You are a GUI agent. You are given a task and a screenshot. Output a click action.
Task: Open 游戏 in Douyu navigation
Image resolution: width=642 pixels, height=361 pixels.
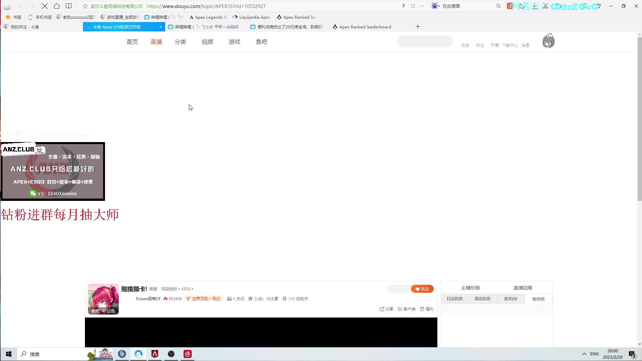tap(234, 42)
